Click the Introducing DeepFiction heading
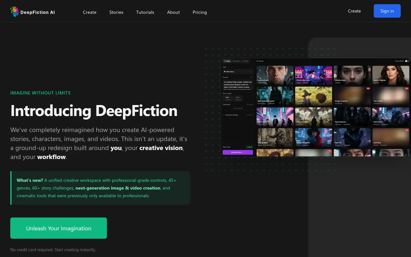Image resolution: width=411 pixels, height=257 pixels. click(94, 111)
